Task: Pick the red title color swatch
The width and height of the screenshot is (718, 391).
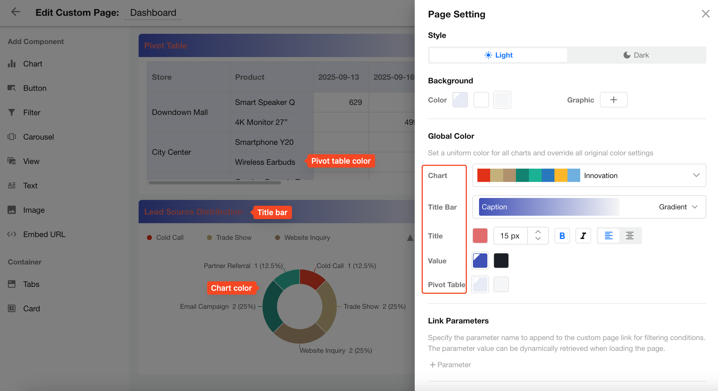Action: pyautogui.click(x=480, y=236)
